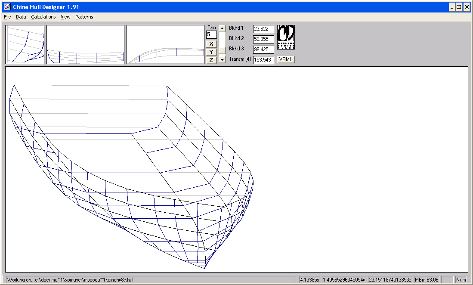Click the scrollbar up arrow near Chn

[222, 28]
